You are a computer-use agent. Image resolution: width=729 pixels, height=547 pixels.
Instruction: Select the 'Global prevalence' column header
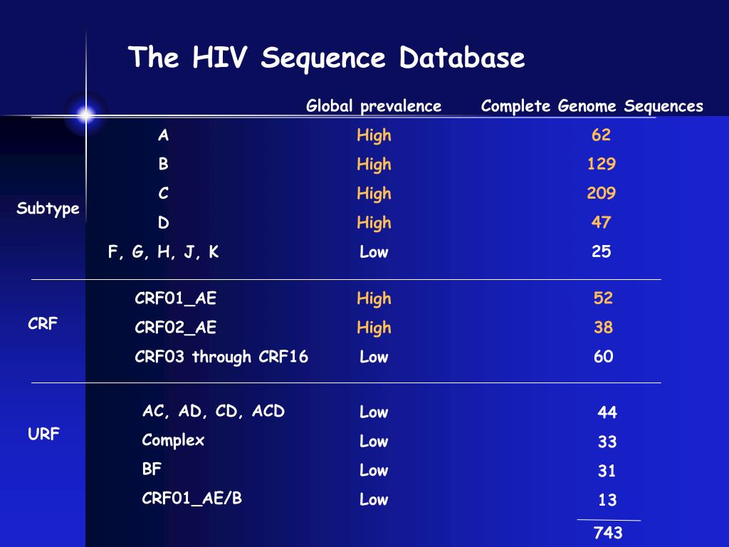coord(374,107)
